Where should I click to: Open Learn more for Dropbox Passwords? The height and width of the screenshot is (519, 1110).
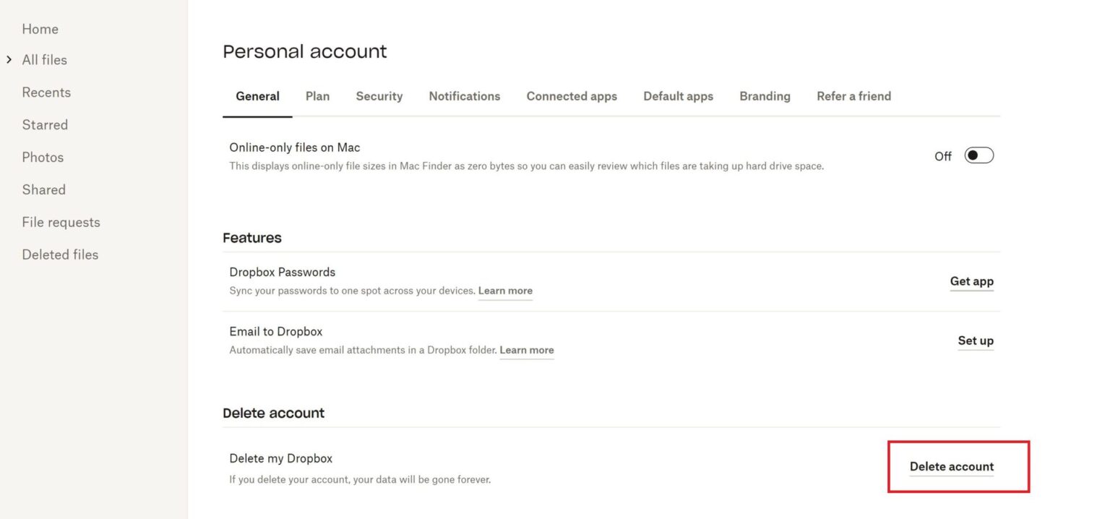click(505, 290)
